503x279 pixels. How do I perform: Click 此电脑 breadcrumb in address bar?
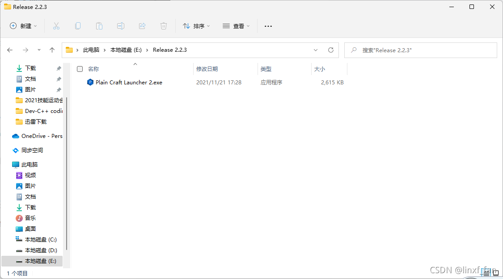click(x=91, y=50)
